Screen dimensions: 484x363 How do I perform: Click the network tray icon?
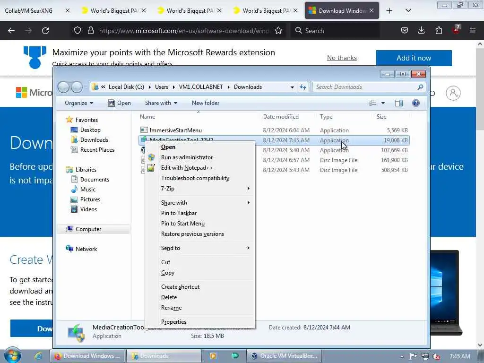click(425, 356)
